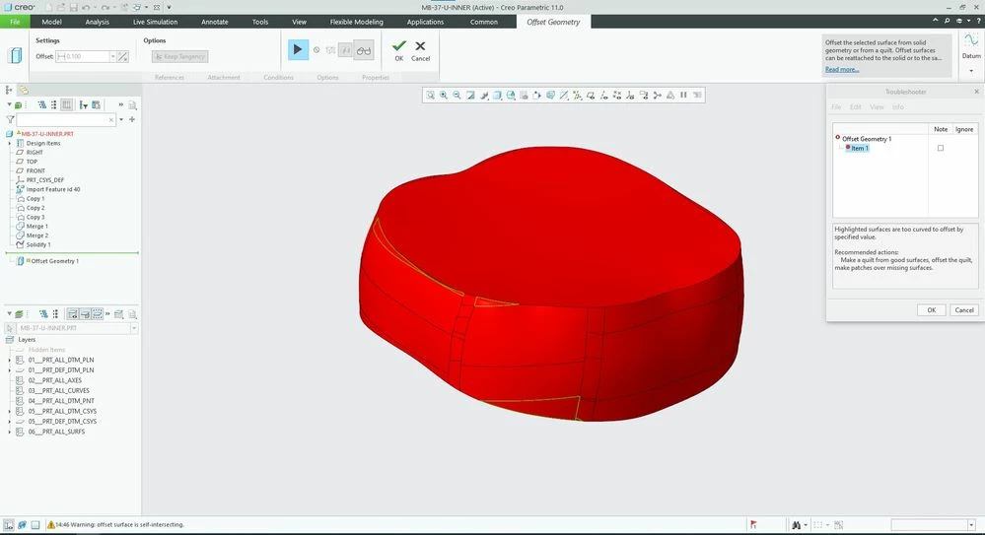Open the Display Style icon in the graphics toolbar
The height and width of the screenshot is (535, 985).
[497, 95]
